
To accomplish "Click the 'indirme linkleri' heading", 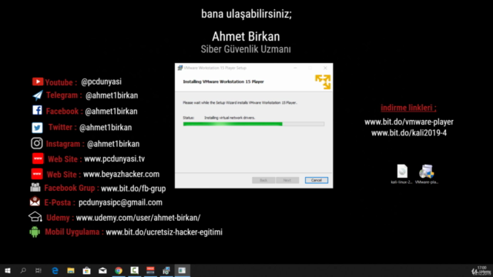I will 408,108.
